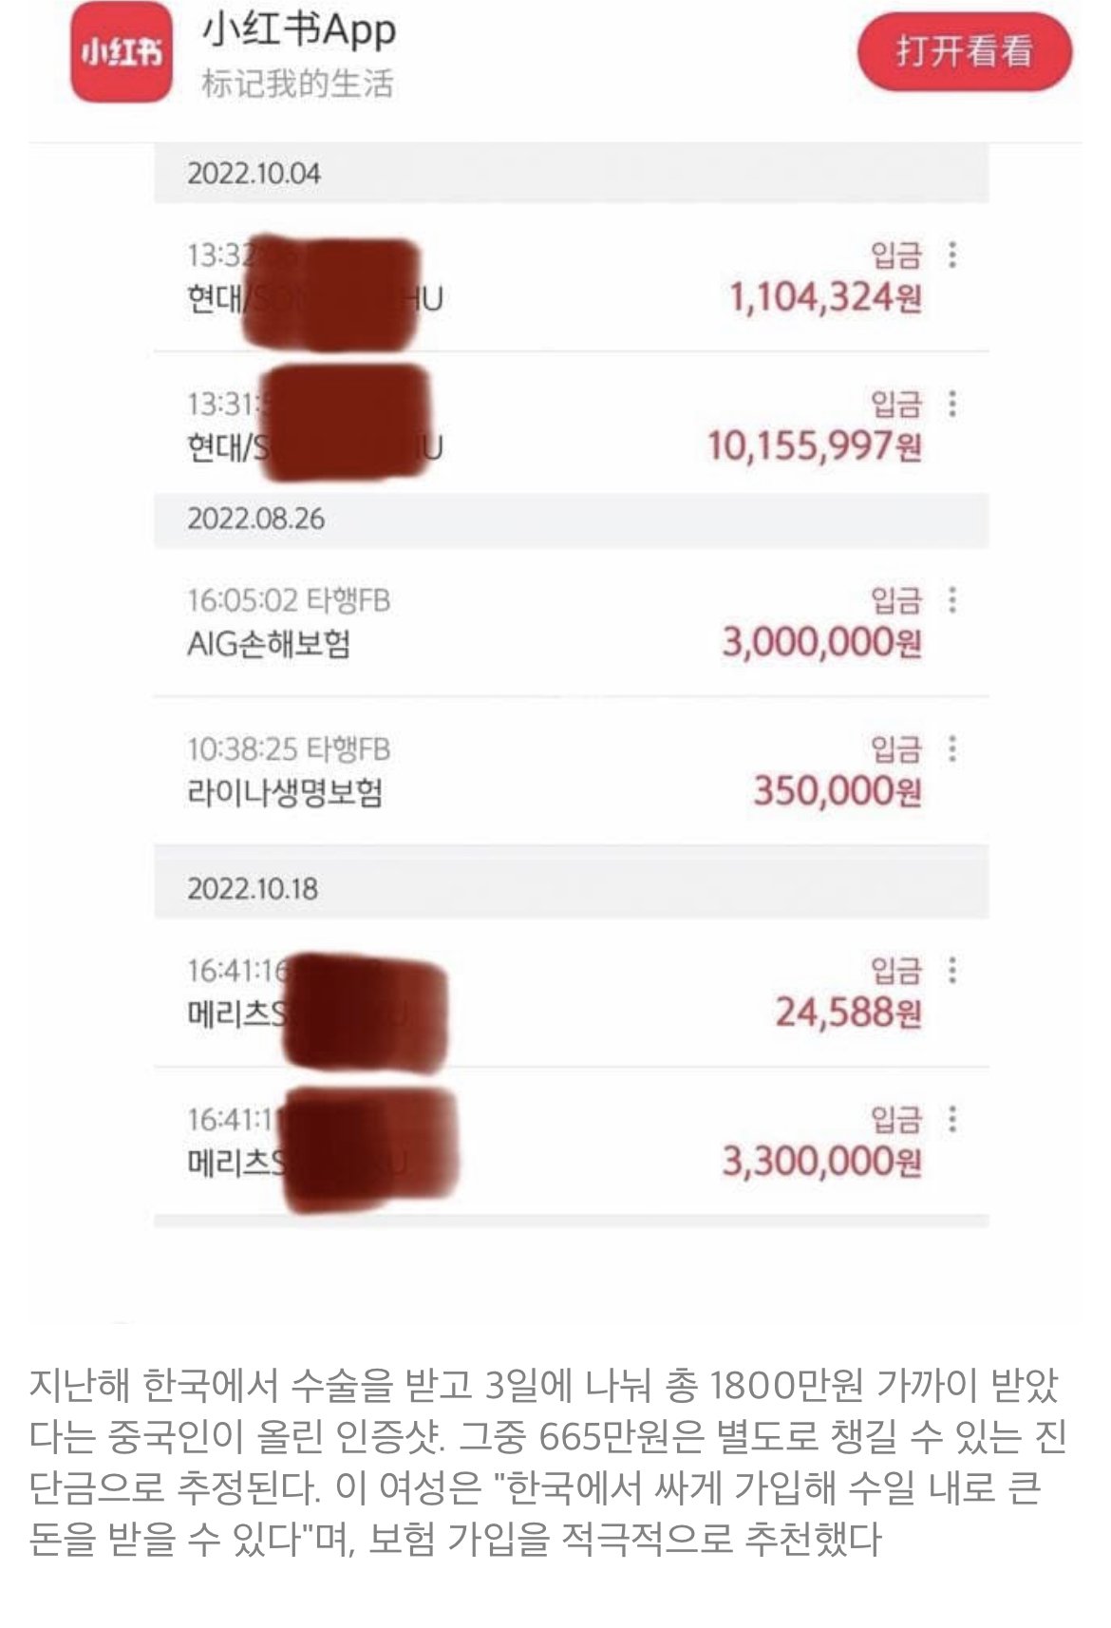Image resolution: width=1111 pixels, height=1628 pixels.
Task: Click the 打开看看 open button
Action: [x=965, y=50]
